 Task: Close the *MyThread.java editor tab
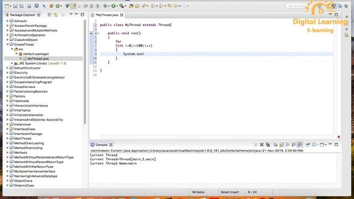tap(122, 15)
